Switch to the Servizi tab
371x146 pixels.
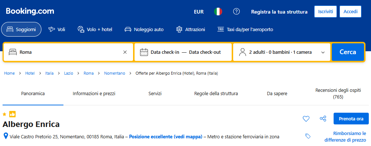tap(155, 94)
